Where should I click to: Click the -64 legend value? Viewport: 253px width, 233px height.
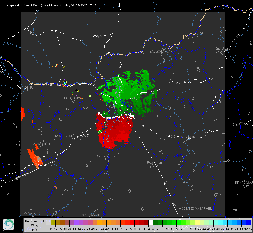tap(50, 229)
